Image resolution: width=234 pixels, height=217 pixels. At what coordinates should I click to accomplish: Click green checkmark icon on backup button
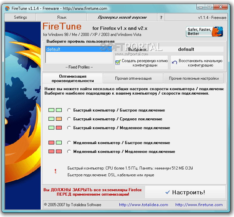[x=118, y=62]
